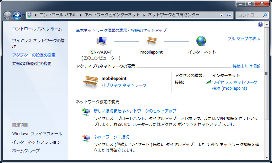Click the scrollbar down arrow
Screen dimensions: 272x163
click(x=266, y=158)
